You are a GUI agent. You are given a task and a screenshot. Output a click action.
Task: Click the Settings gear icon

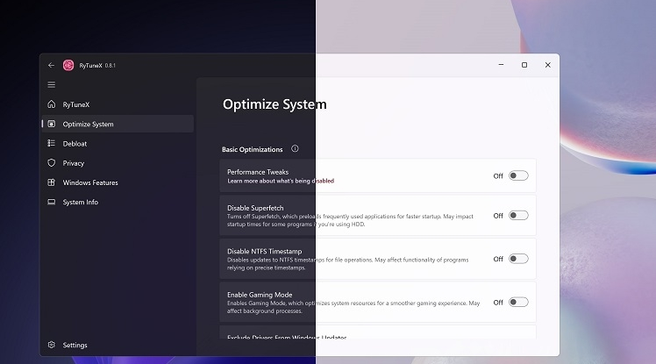[x=52, y=345]
